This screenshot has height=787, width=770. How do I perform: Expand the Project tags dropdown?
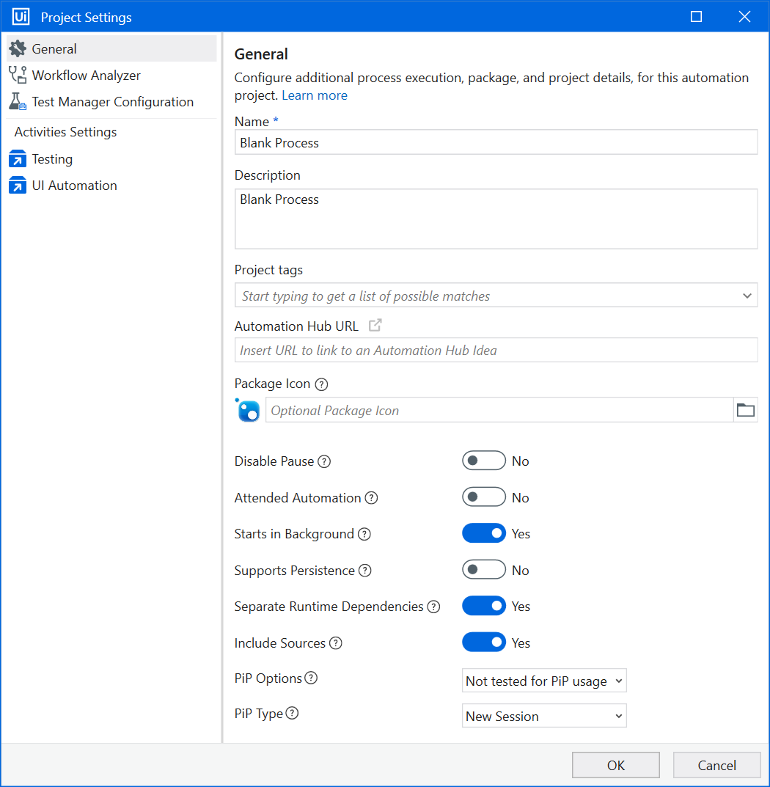click(747, 296)
